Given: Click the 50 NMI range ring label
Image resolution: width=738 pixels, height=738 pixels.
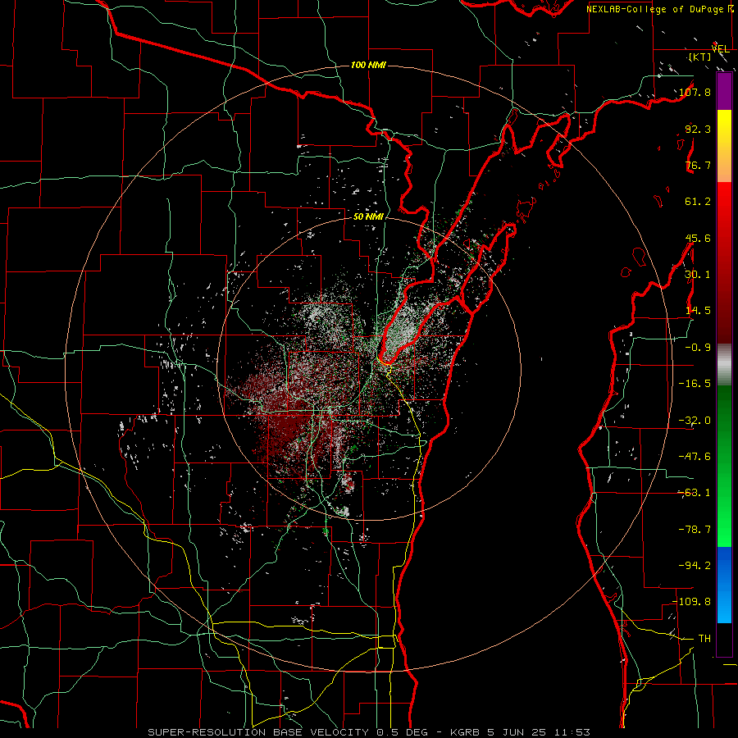Looking at the screenshot, I should pos(368,217).
